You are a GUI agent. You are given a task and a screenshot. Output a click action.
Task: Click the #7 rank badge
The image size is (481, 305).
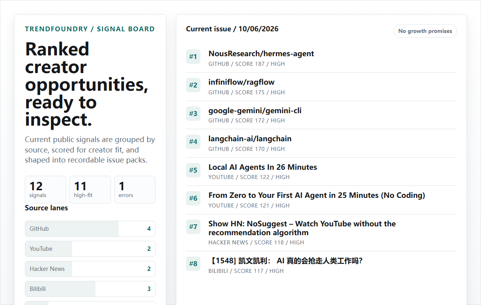[193, 227]
